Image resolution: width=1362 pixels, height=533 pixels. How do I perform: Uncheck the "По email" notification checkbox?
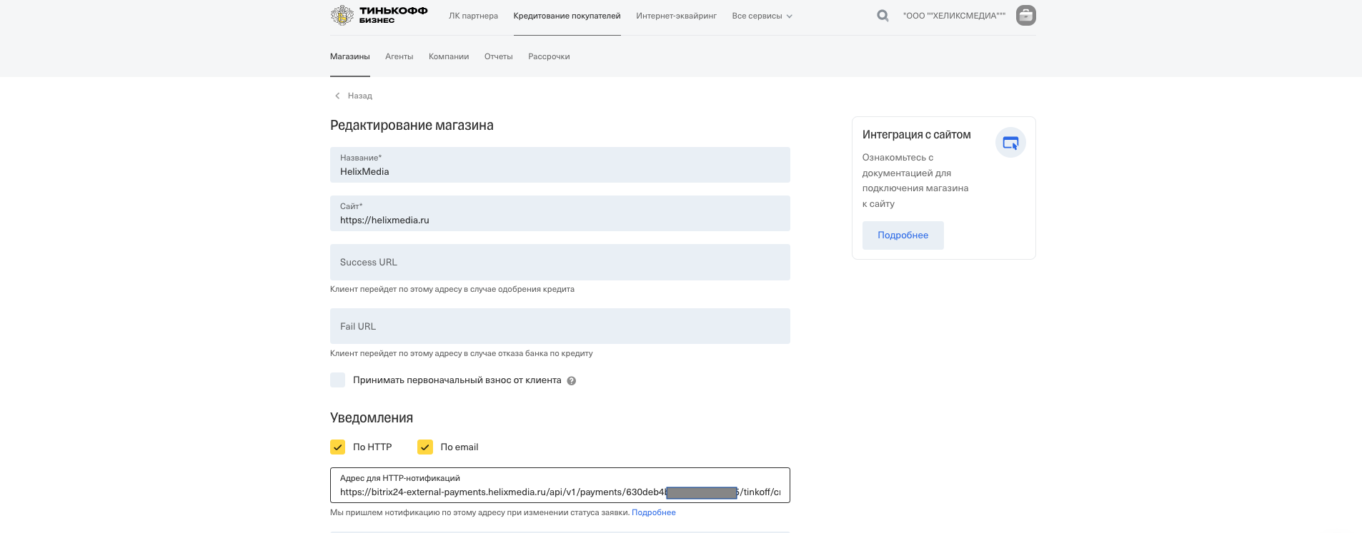(425, 447)
